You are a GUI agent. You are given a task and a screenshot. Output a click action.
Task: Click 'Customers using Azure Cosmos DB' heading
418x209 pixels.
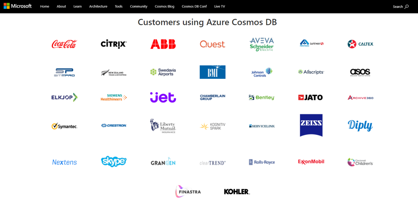(x=207, y=22)
